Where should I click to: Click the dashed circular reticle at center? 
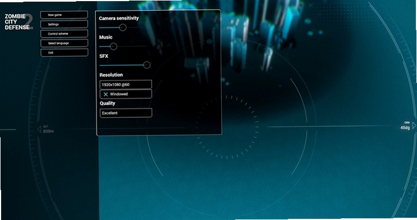coord(227,127)
